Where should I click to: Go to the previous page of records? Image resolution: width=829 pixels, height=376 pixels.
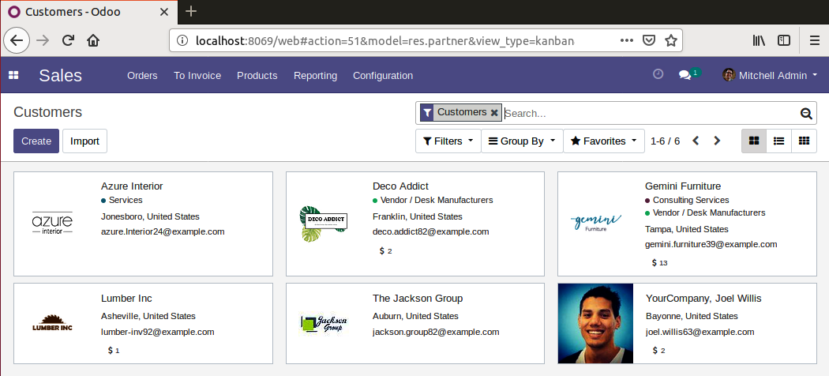tap(696, 141)
